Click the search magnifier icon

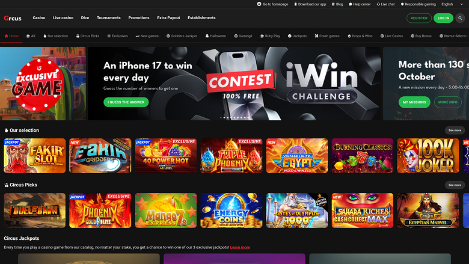click(460, 18)
